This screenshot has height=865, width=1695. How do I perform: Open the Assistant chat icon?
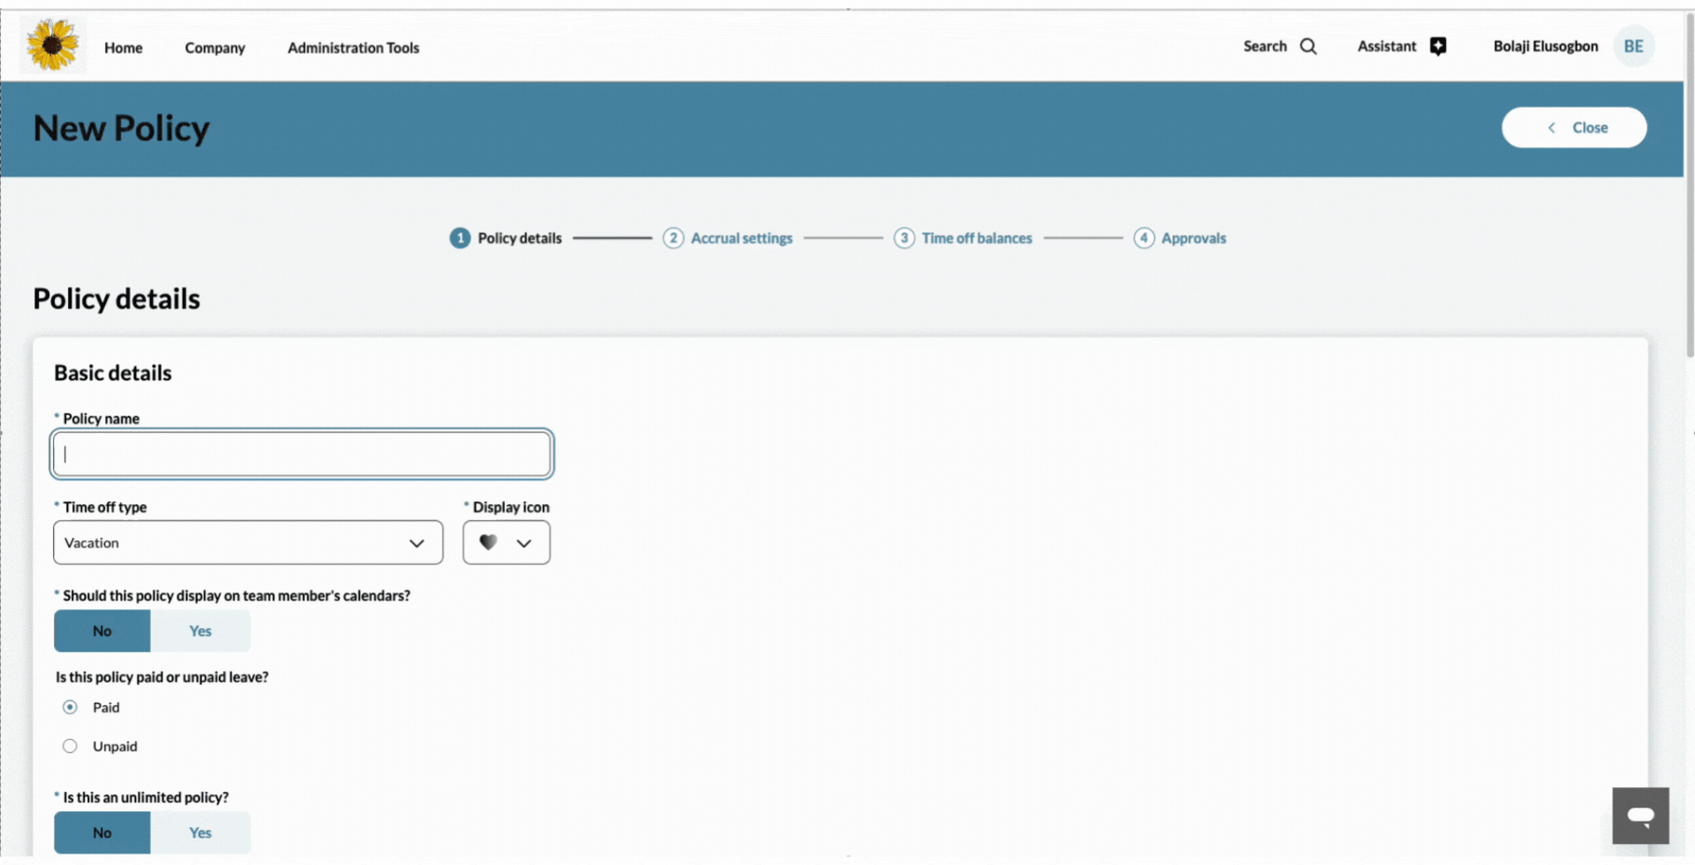[x=1438, y=47]
